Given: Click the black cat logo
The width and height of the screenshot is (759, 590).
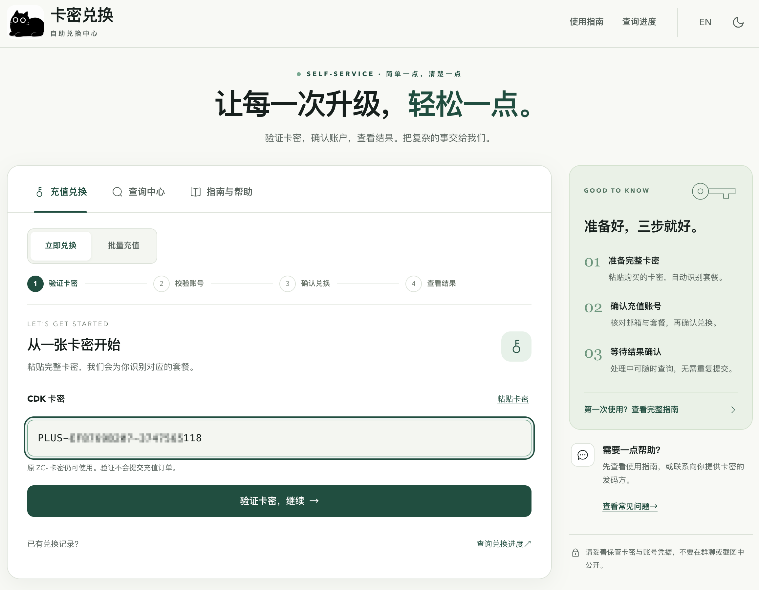Looking at the screenshot, I should point(26,23).
